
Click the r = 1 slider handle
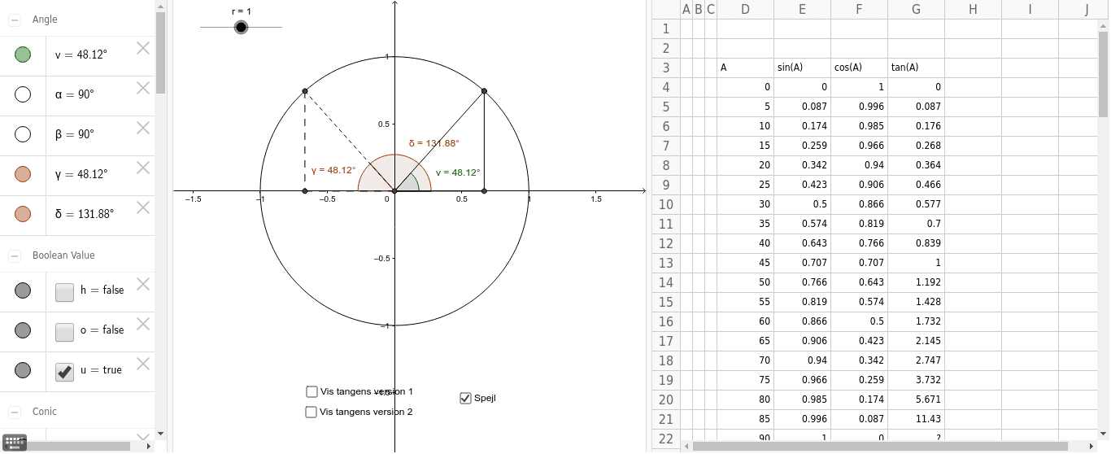[241, 27]
